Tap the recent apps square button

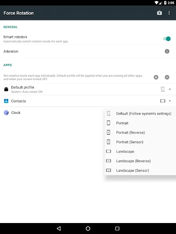117,229
